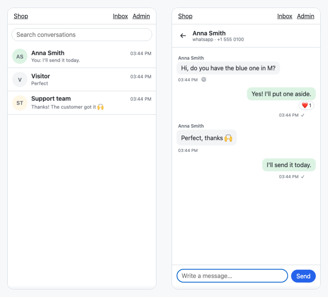Image resolution: width=328 pixels, height=297 pixels.
Task: Open Inbox link in the left panel
Action: (x=120, y=16)
